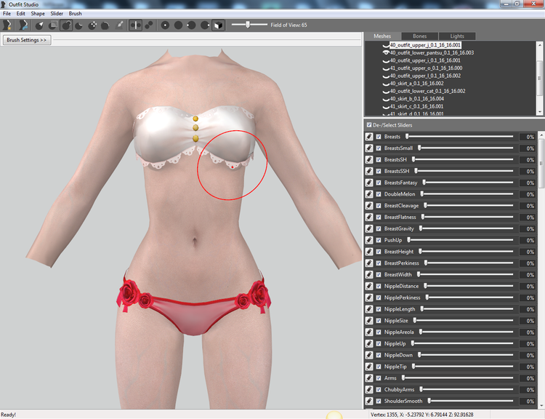Click the NippleSize slider track
Screen dimensions: 545x419
(x=463, y=321)
